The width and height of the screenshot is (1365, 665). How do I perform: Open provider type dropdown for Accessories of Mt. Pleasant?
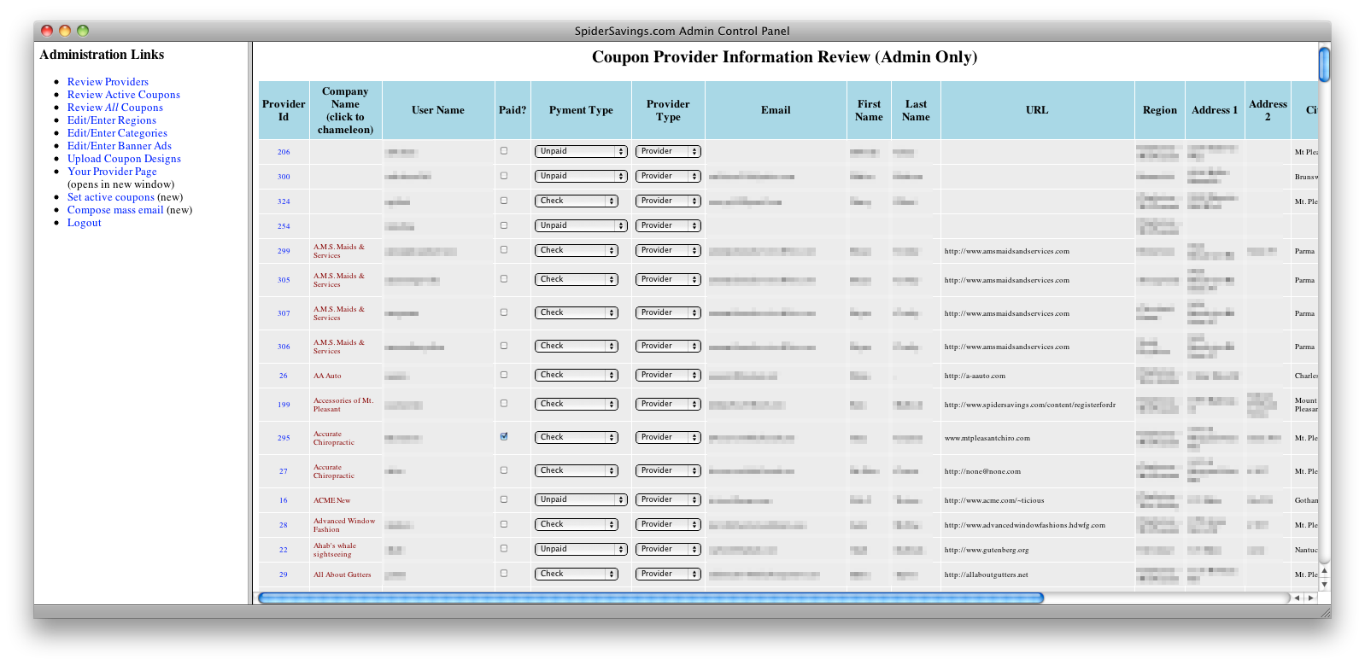(668, 404)
